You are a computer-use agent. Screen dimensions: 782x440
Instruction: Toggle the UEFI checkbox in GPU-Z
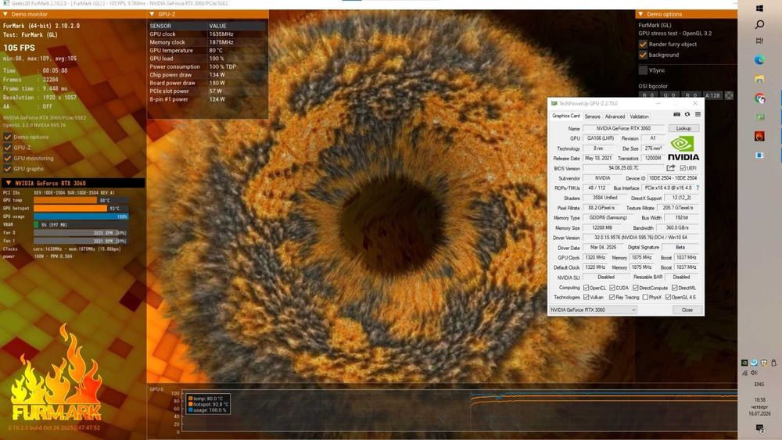(x=683, y=169)
